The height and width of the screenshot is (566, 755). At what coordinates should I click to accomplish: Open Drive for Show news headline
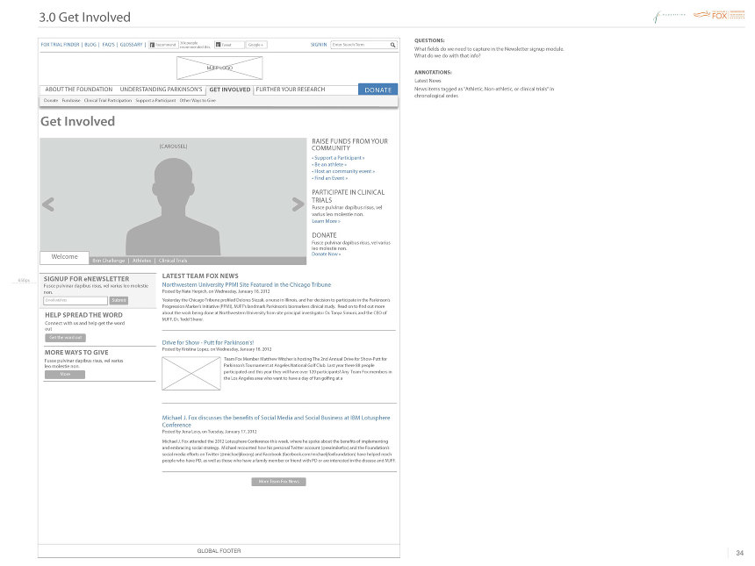pos(208,343)
